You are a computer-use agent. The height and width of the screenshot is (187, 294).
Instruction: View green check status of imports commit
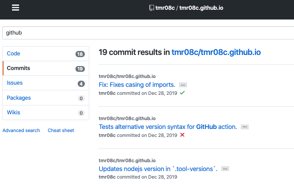pos(182,93)
